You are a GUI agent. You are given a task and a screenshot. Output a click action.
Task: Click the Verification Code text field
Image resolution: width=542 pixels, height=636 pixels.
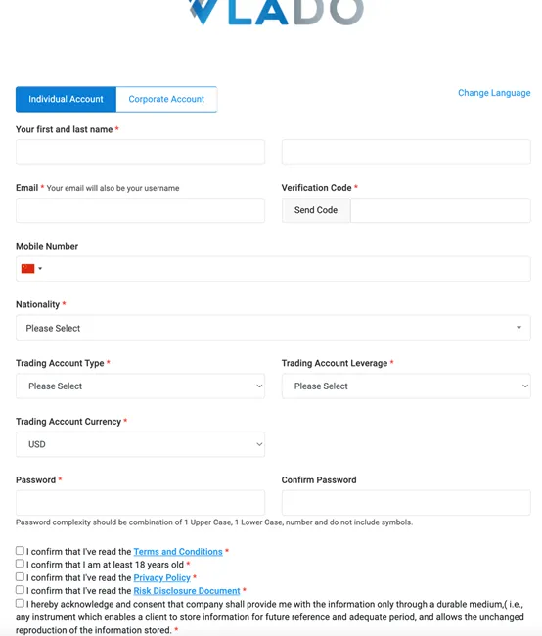440,210
